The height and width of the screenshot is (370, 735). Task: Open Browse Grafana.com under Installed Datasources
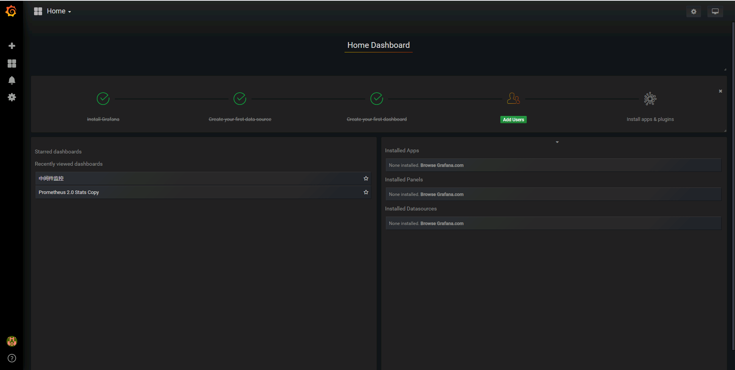(x=442, y=223)
